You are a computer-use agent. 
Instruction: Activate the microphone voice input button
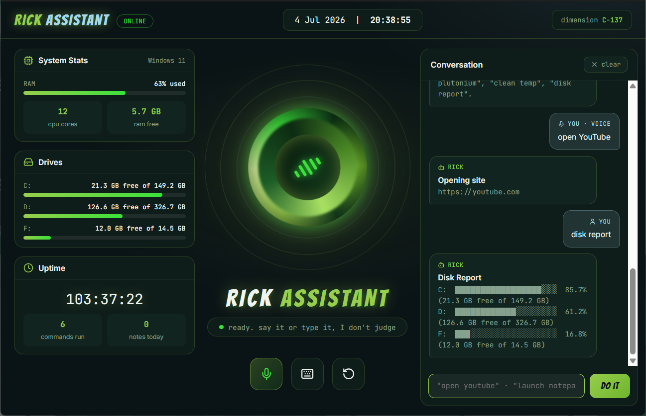[266, 374]
